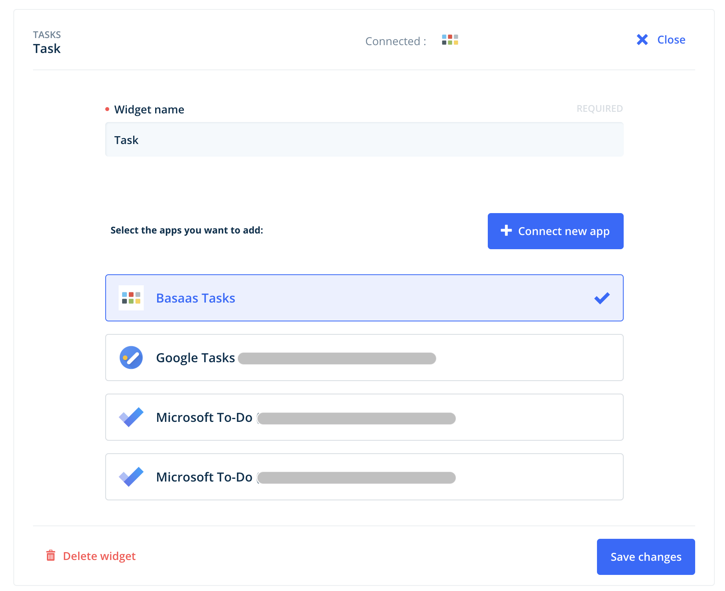Viewport: 725px width, 591px height.
Task: Click the second Microsoft To-Do checkmark icon
Action: (x=131, y=477)
